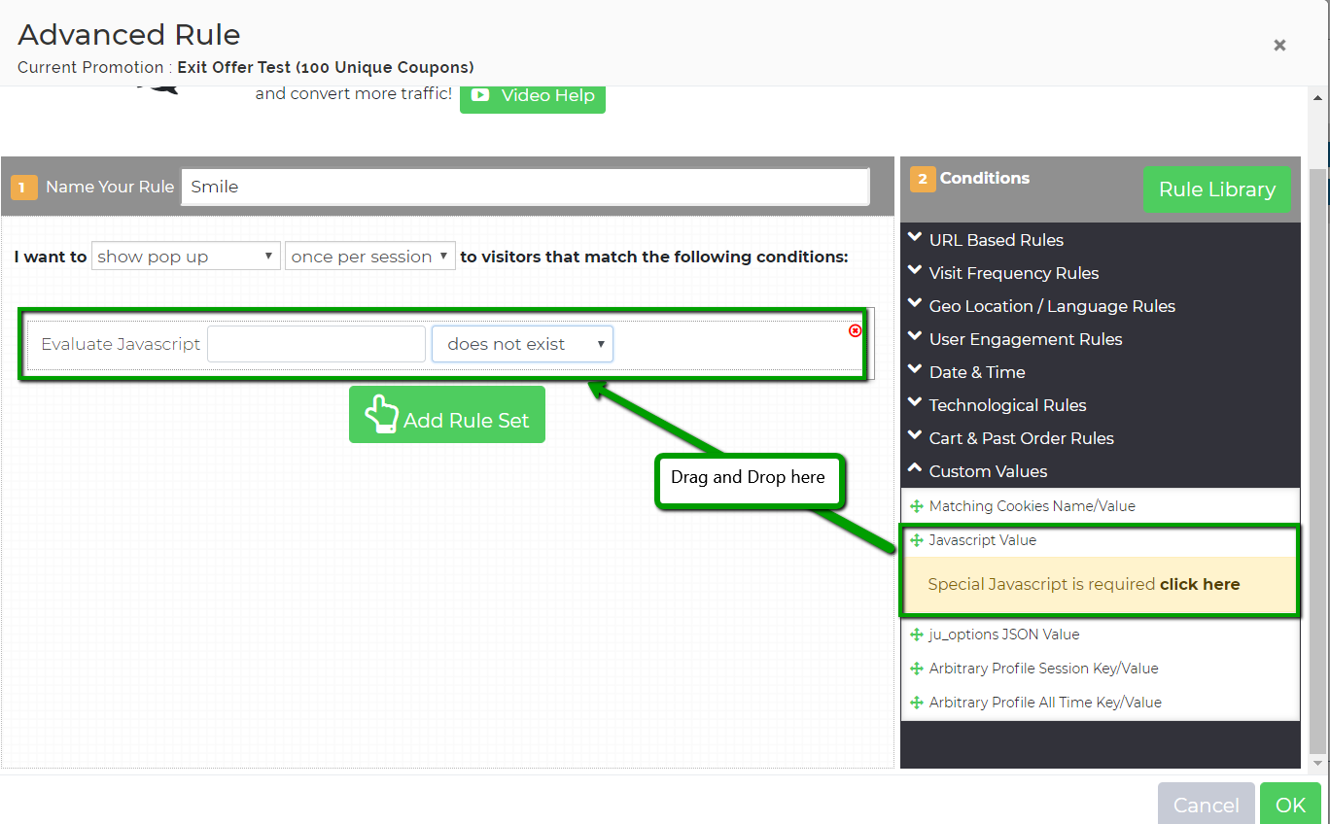
Task: Click drag handle icon beside ju_options JSON Value
Action: [916, 635]
